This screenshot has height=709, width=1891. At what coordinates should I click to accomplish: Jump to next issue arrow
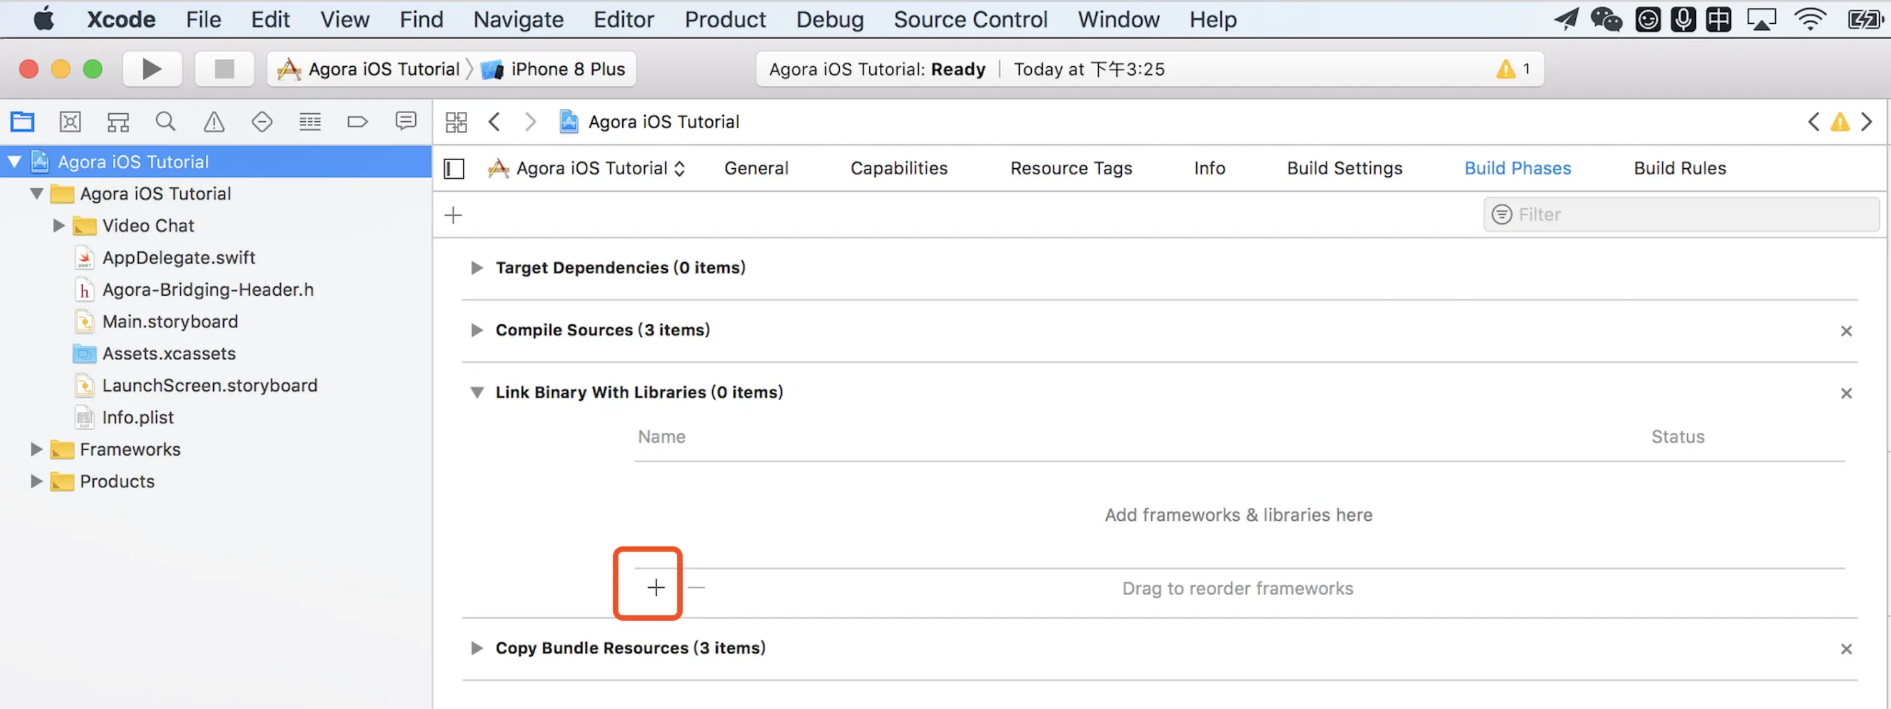[x=1866, y=122]
